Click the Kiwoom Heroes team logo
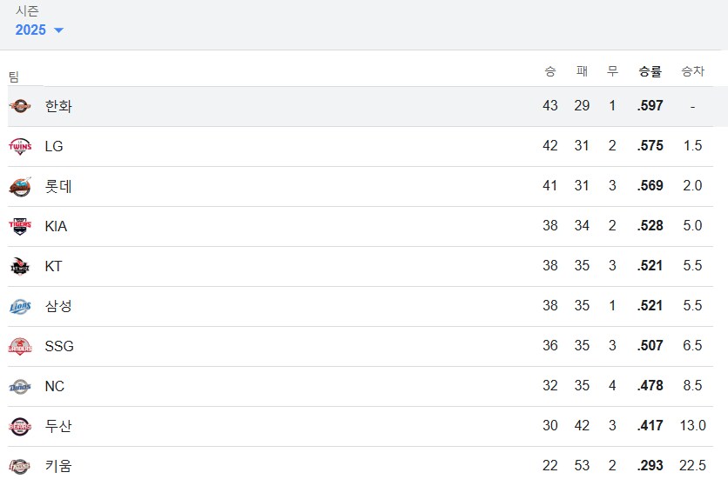Image resolution: width=728 pixels, height=499 pixels. [x=20, y=466]
